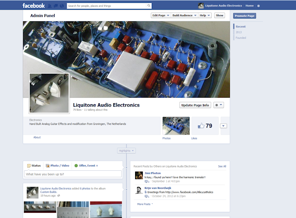Open Krijn van Noordwijk's name link
The width and height of the screenshot is (296, 218).
coord(158,188)
